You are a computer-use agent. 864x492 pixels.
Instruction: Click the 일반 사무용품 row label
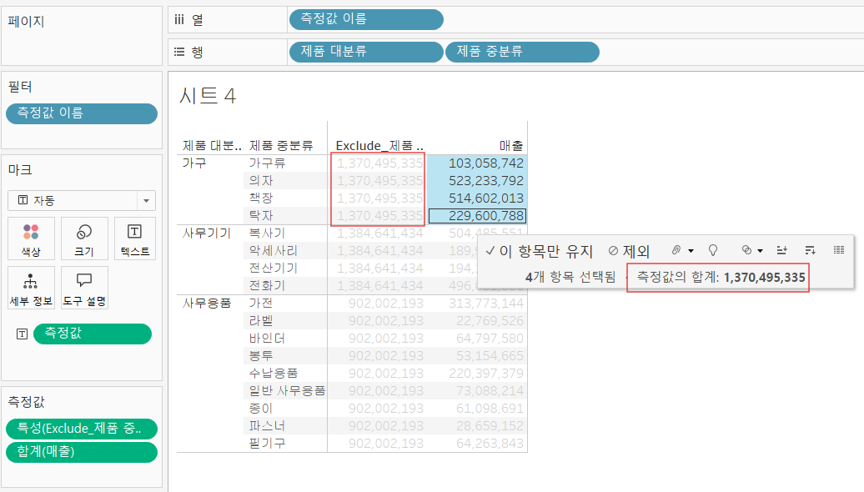click(x=287, y=390)
